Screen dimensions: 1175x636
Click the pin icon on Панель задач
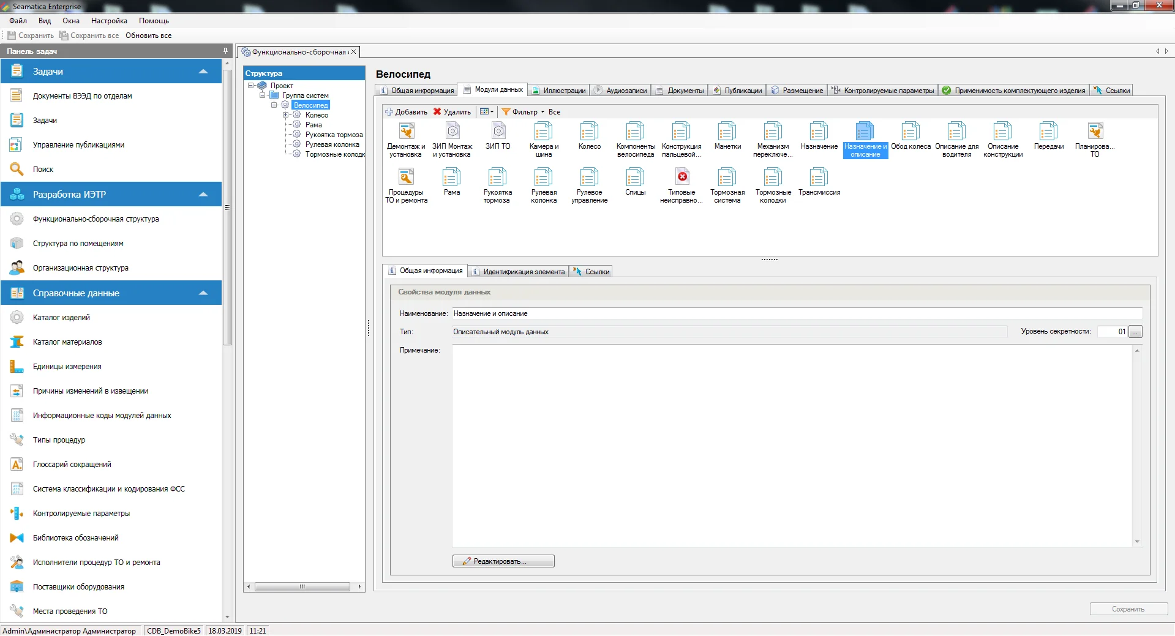(x=225, y=51)
